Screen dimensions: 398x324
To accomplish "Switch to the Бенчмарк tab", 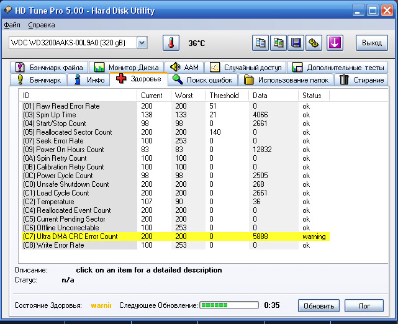I will 38,80.
